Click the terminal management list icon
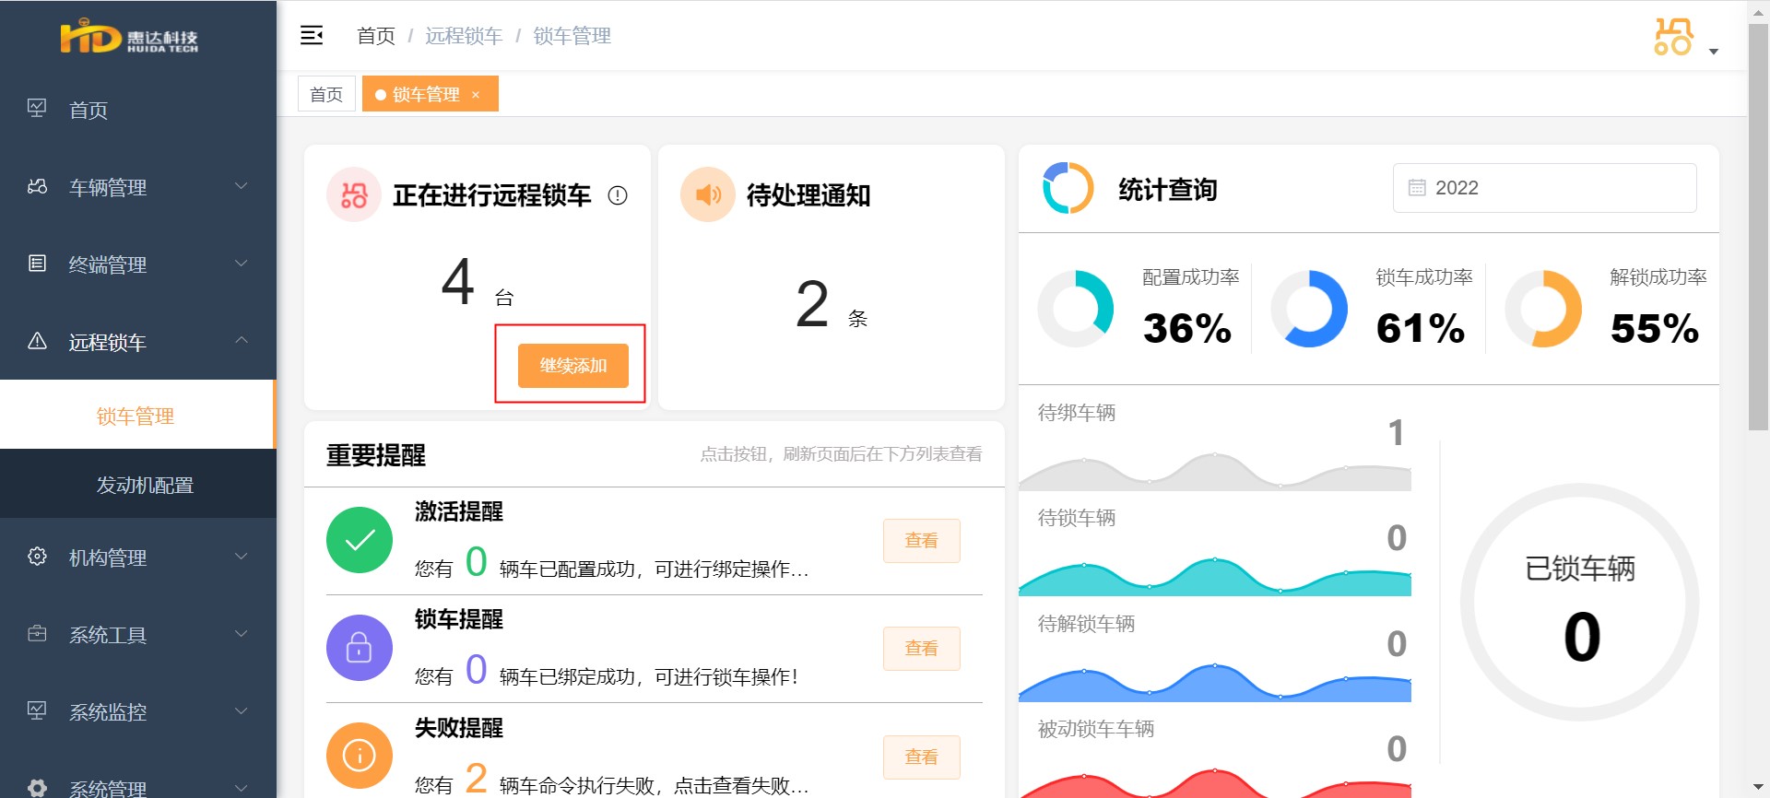 [37, 264]
